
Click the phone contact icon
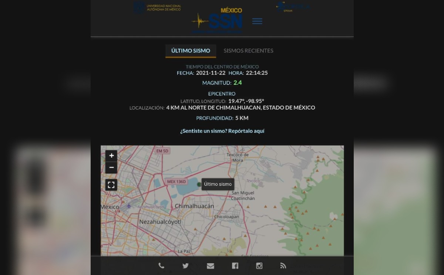pyautogui.click(x=161, y=265)
